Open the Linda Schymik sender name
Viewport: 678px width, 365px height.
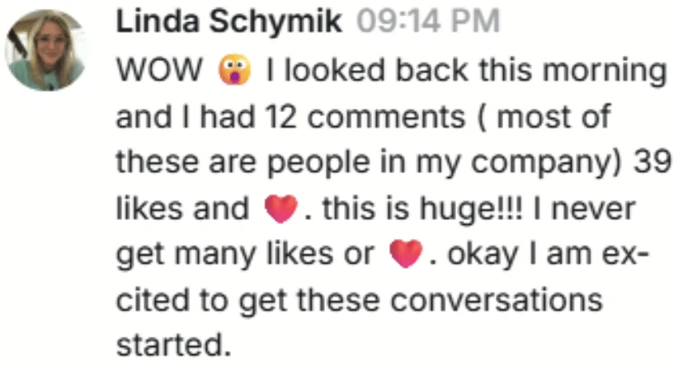[228, 23]
